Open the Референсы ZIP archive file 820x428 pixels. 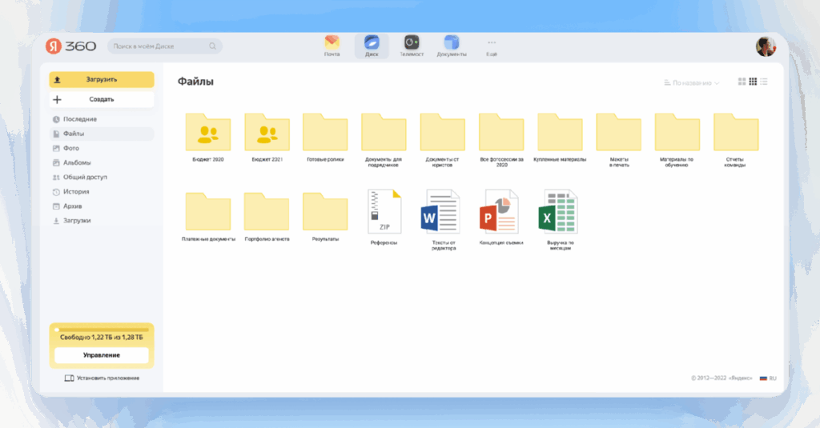tap(384, 212)
